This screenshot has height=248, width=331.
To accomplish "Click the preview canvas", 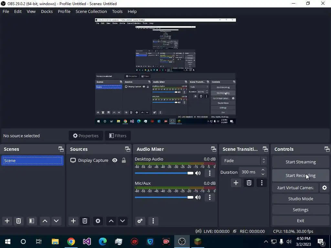I will (x=165, y=71).
